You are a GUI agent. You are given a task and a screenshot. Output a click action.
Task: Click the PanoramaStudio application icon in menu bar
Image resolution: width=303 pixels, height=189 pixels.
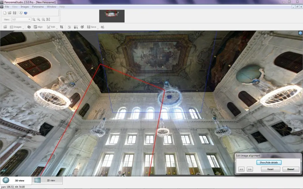point(2,7)
